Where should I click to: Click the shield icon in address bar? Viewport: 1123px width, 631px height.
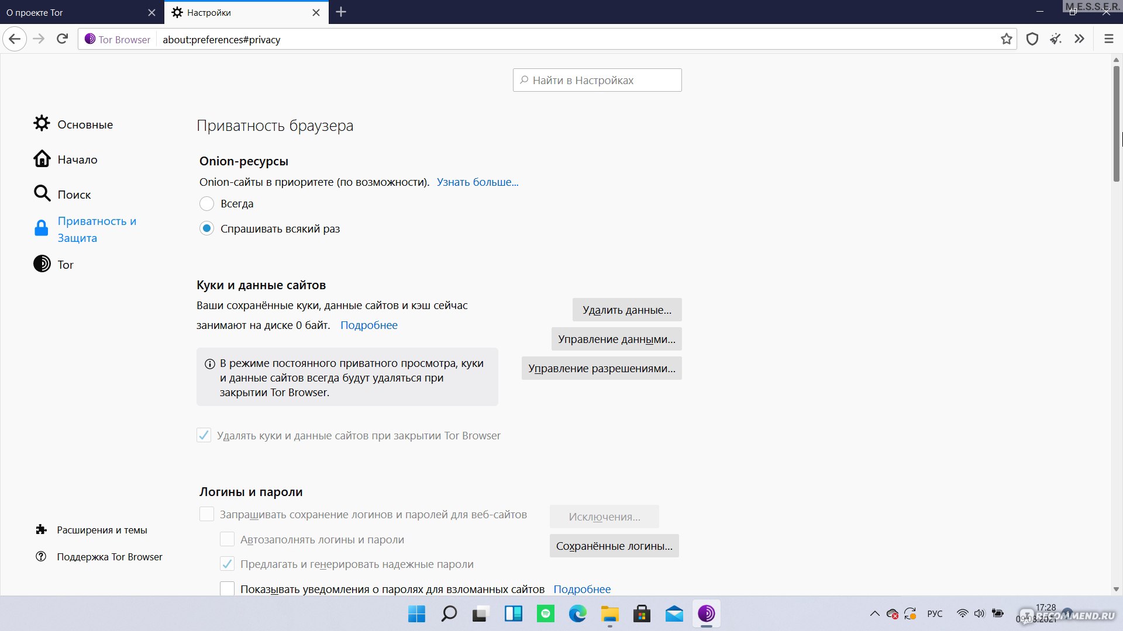coord(1033,39)
